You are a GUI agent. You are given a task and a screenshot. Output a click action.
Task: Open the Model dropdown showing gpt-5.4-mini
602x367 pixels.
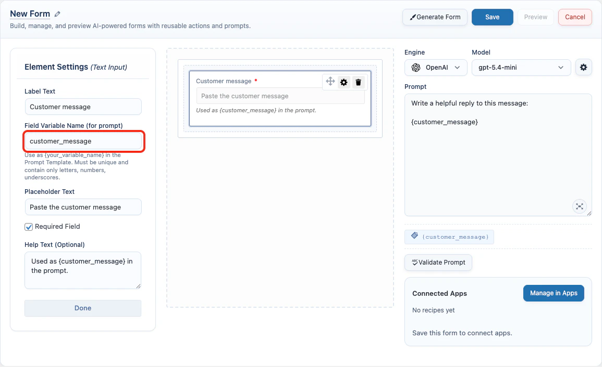click(521, 67)
